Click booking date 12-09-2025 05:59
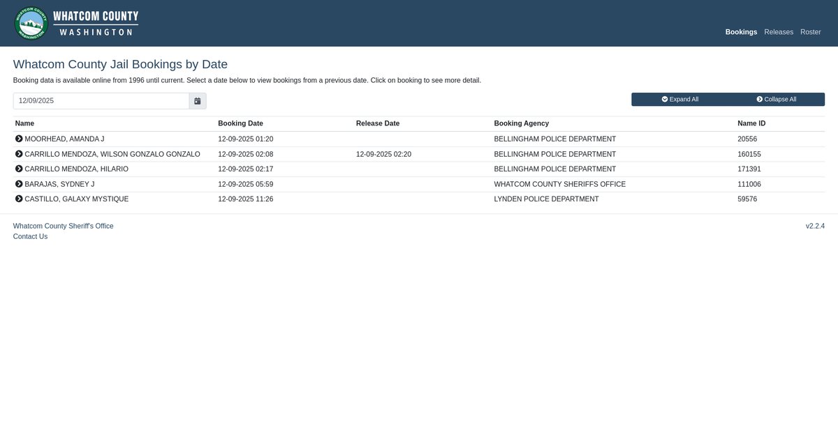 point(246,185)
